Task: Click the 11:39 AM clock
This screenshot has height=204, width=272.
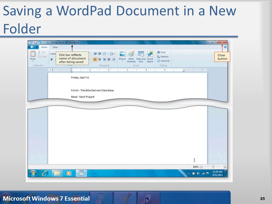Action: 218,172
